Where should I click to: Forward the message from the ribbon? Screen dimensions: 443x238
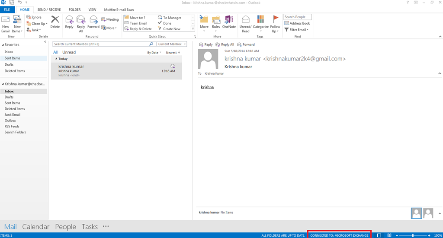pos(93,22)
